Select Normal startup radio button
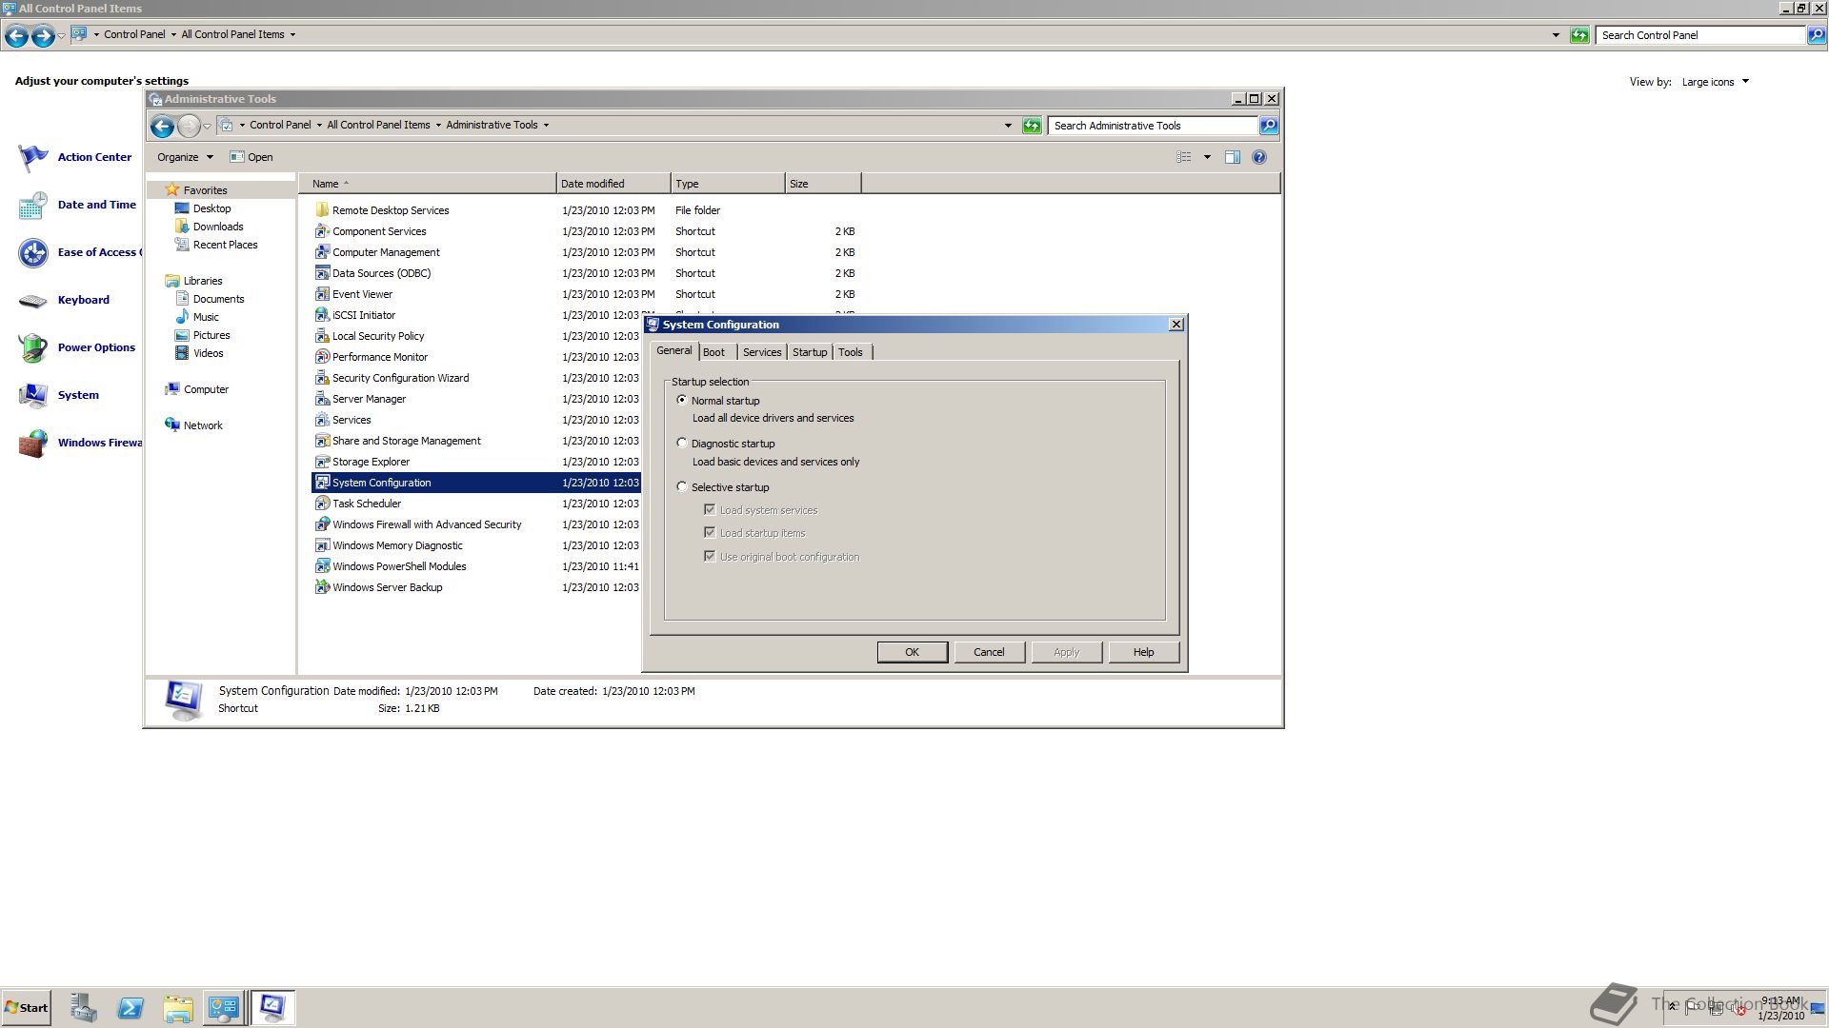Viewport: 1829px width, 1028px height. tap(682, 400)
